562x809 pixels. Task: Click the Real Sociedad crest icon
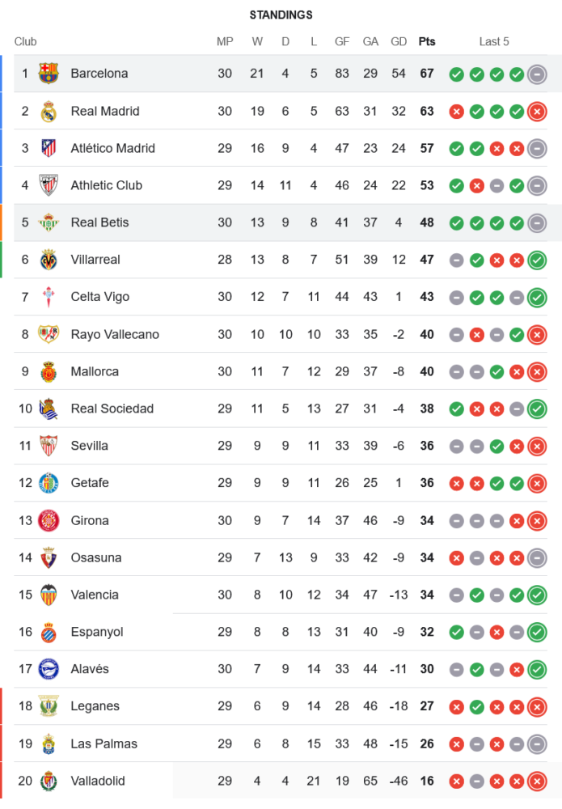(x=49, y=409)
